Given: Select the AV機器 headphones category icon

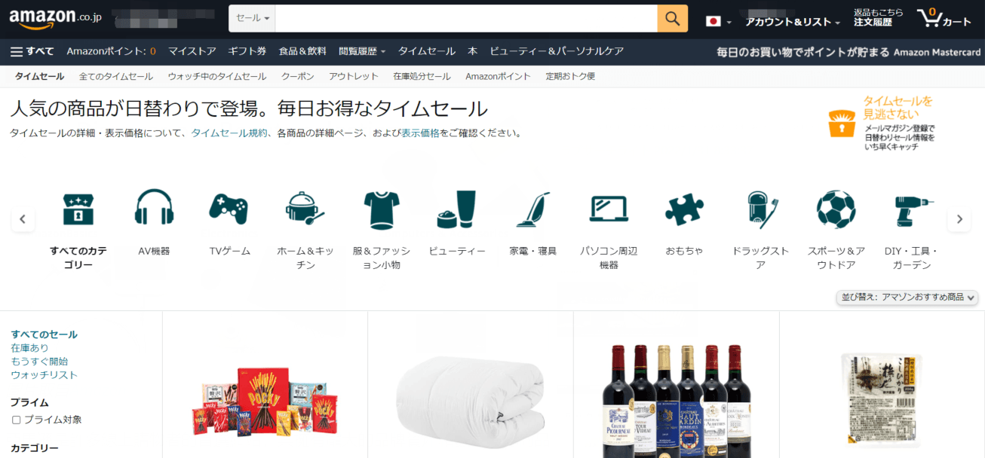Looking at the screenshot, I should [x=153, y=209].
